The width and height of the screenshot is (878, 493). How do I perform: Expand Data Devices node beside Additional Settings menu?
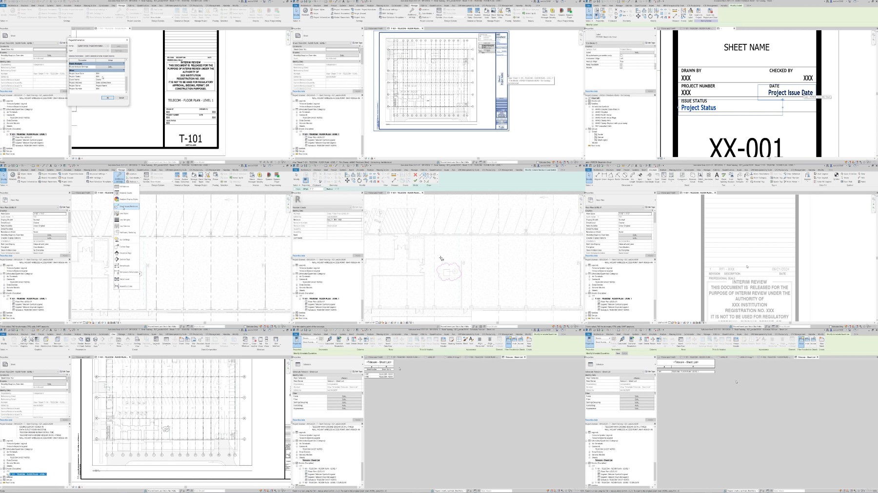coord(4,285)
